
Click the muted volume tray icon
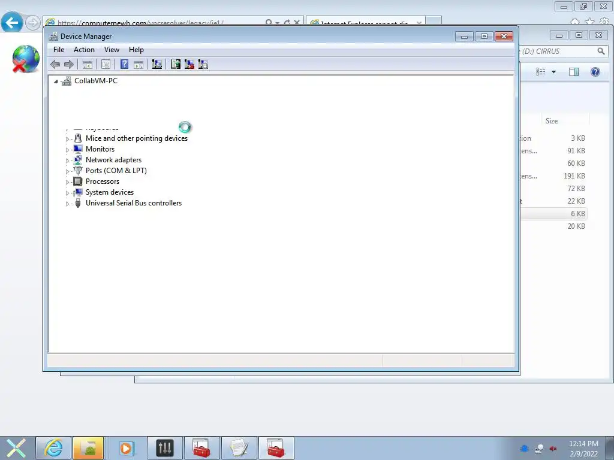(553, 449)
